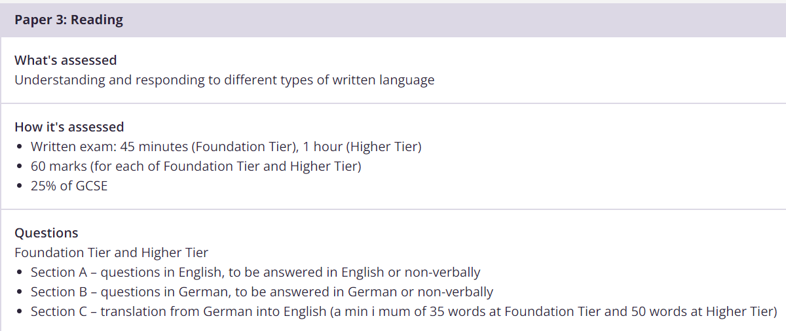Click the 'Section B' bullet text

pyautogui.click(x=262, y=292)
